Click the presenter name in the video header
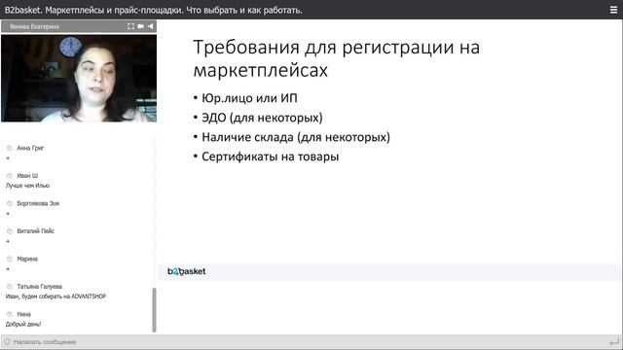Viewport: 623px width, 350px height. 34,26
